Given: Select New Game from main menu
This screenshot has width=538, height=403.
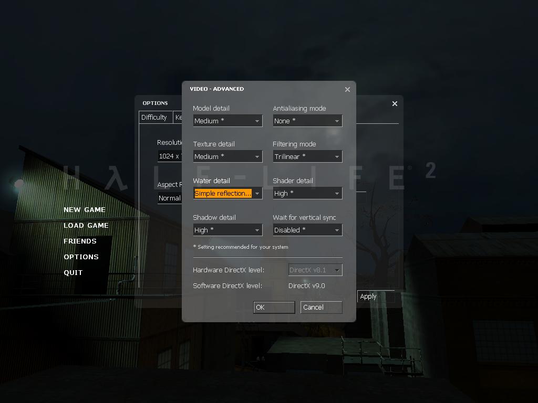Looking at the screenshot, I should click(x=85, y=210).
